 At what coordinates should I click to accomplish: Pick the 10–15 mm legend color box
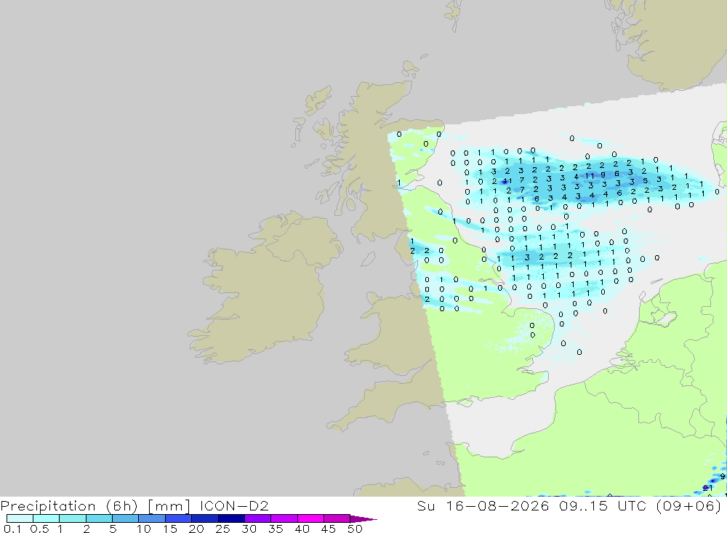pyautogui.click(x=152, y=518)
